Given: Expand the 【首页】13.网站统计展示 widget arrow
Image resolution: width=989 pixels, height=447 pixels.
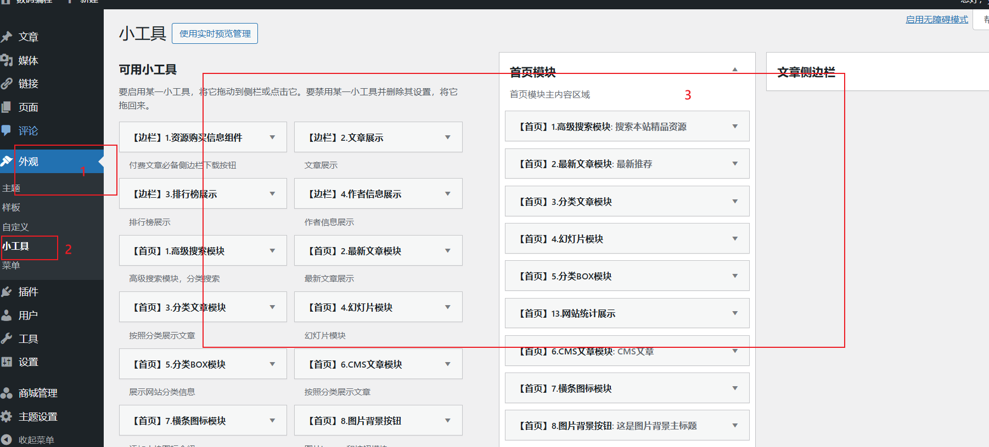Looking at the screenshot, I should pos(735,313).
